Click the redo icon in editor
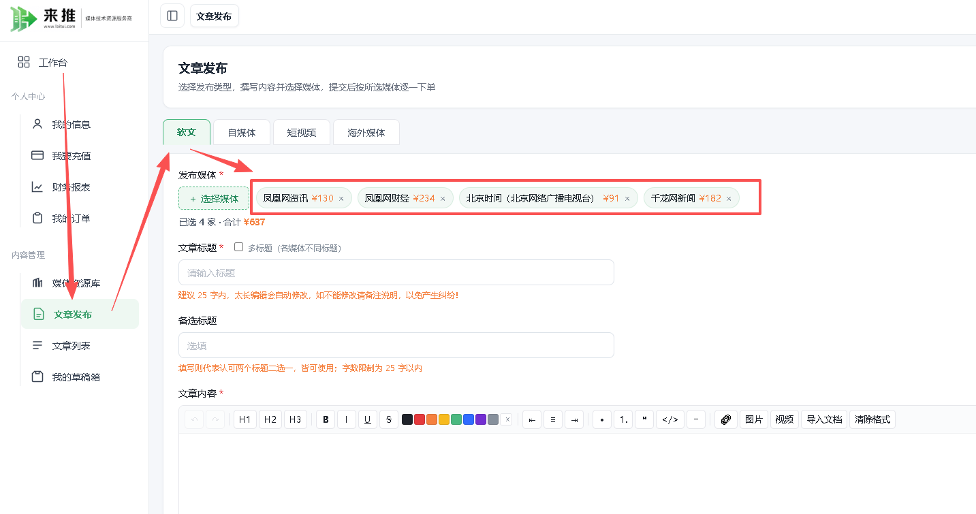This screenshot has width=976, height=514. click(215, 419)
